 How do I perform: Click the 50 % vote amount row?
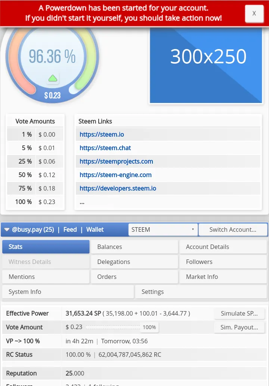(35, 175)
